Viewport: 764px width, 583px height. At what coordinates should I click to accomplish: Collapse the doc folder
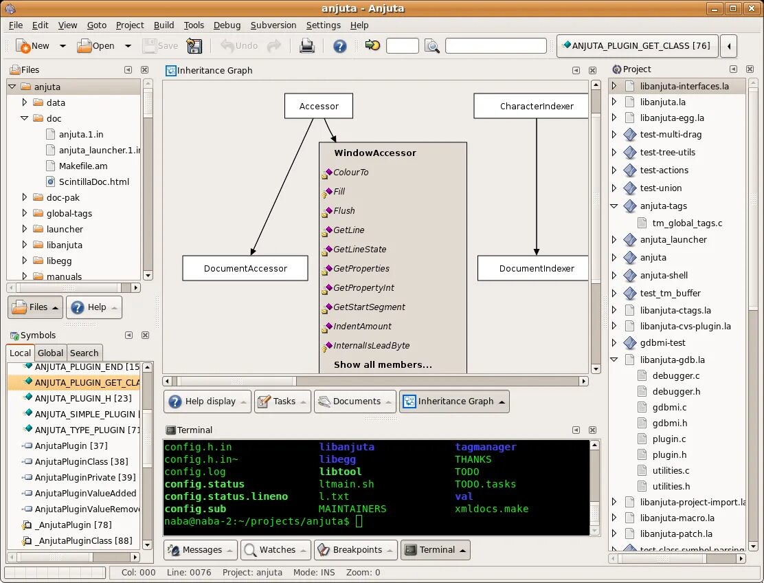(24, 118)
